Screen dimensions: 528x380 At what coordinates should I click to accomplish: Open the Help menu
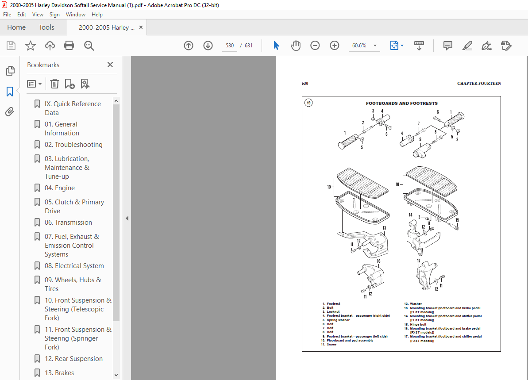pyautogui.click(x=97, y=15)
